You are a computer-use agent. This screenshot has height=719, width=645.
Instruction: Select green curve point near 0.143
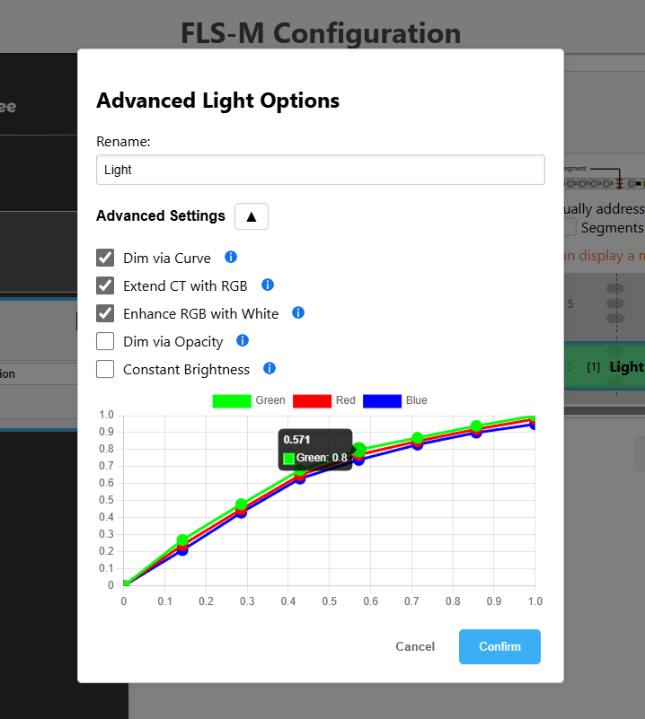(x=182, y=540)
